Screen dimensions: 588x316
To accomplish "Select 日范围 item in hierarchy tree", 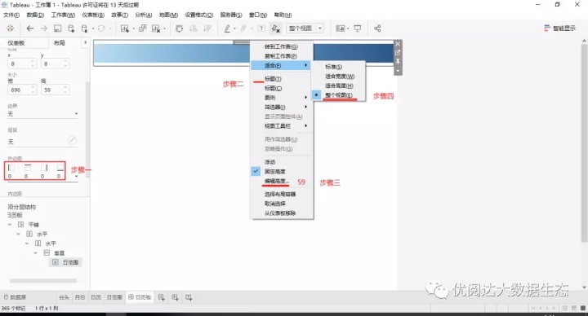I will pos(65,262).
